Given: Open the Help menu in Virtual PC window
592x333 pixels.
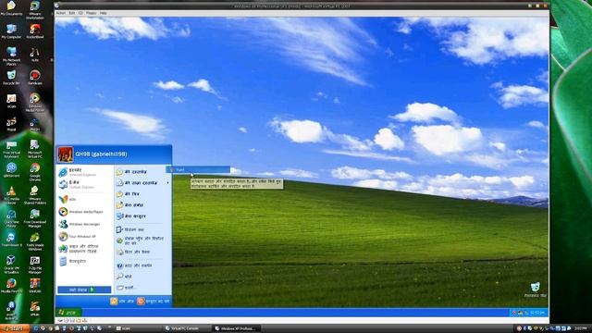Looking at the screenshot, I should point(103,13).
